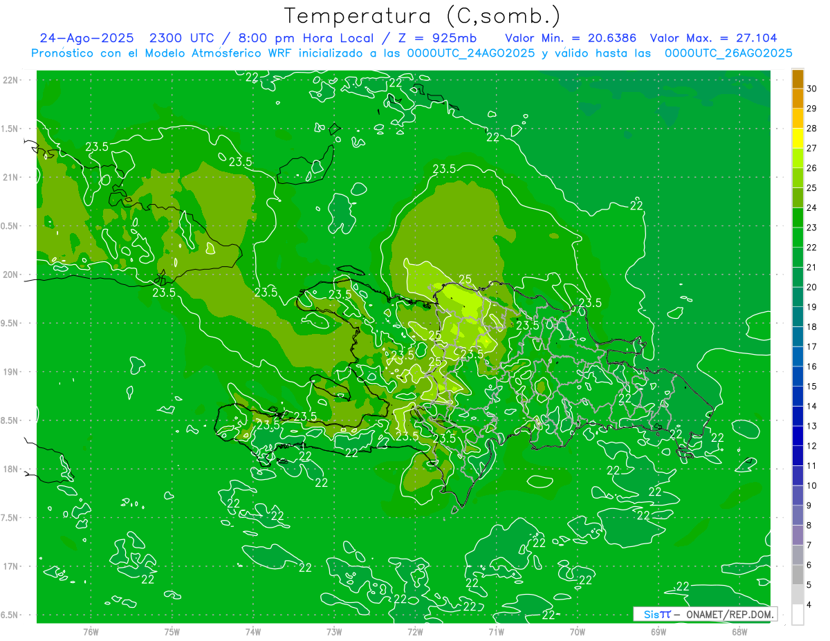
Task: Click 'Valor Min. = 20.6386' text
Action: tap(571, 38)
